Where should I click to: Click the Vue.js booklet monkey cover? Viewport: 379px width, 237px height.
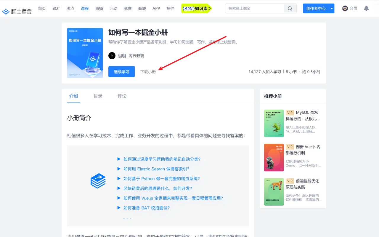pyautogui.click(x=274, y=158)
